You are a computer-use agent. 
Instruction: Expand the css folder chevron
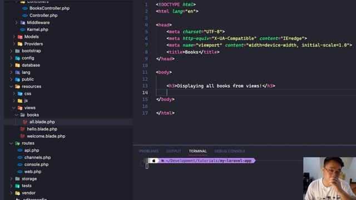tap(14, 93)
